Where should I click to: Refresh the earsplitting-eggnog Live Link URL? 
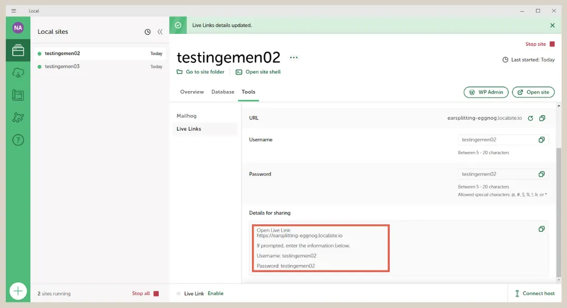click(x=530, y=118)
